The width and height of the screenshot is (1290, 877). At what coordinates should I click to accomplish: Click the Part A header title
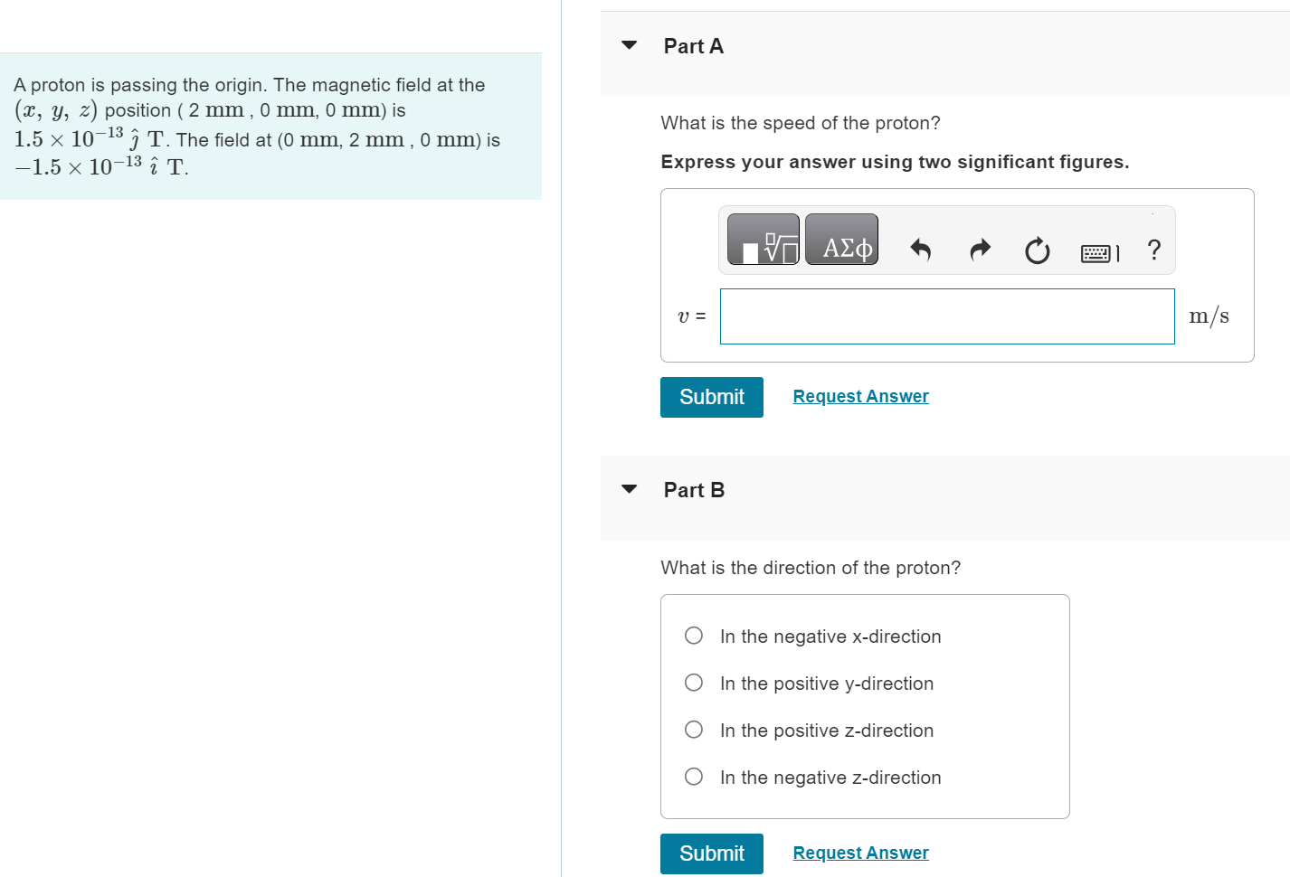[x=693, y=46]
